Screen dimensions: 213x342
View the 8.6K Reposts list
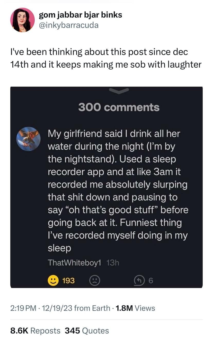pyautogui.click(x=35, y=331)
